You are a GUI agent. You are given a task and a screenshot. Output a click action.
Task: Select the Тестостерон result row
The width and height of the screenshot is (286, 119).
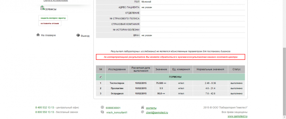tap(170, 83)
